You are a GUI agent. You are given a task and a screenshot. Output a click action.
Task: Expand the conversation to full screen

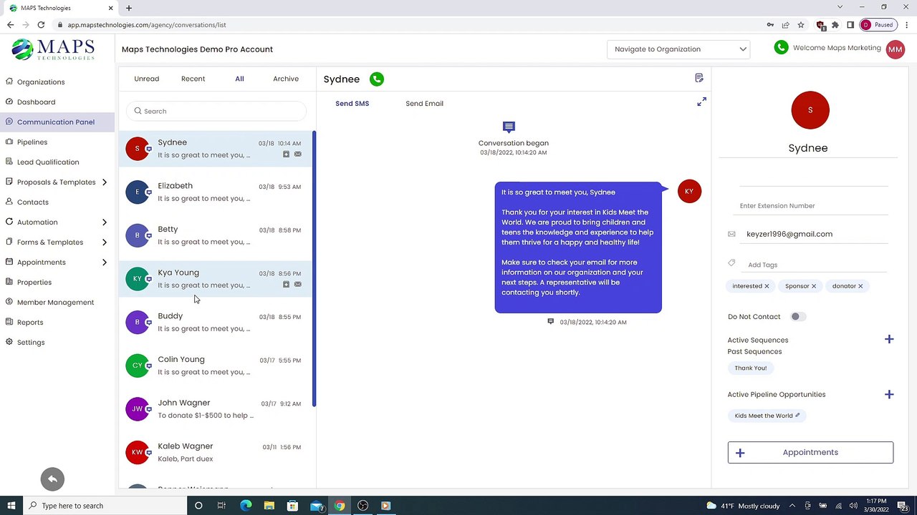[x=701, y=102]
